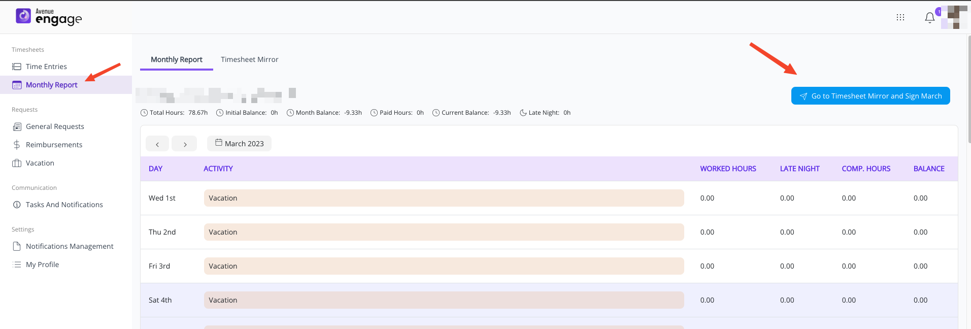Image resolution: width=971 pixels, height=329 pixels.
Task: Click the Paid Hours clock icon
Action: [374, 113]
